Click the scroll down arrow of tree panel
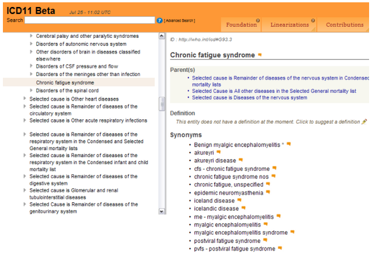The width and height of the screenshot is (372, 261). [162, 212]
